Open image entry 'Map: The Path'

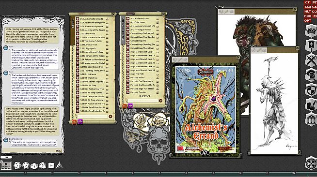[x=137, y=74]
